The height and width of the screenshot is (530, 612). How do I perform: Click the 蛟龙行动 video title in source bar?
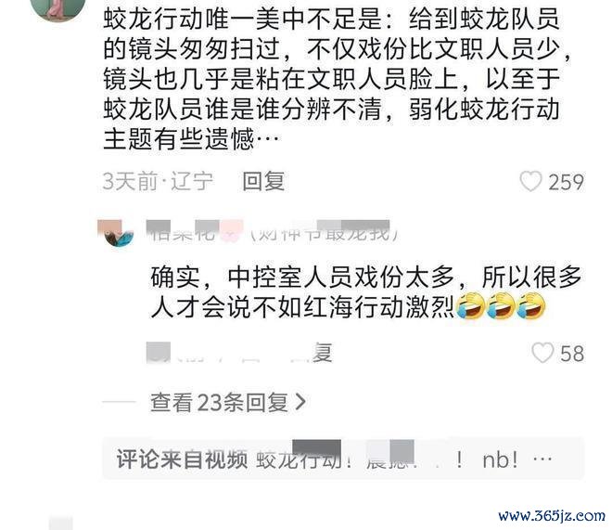299,459
